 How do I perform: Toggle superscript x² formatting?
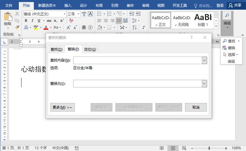pos(62,20)
